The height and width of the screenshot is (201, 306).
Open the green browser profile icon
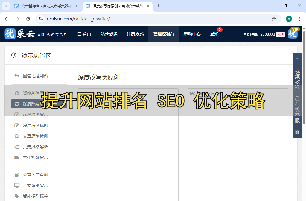click(x=289, y=19)
